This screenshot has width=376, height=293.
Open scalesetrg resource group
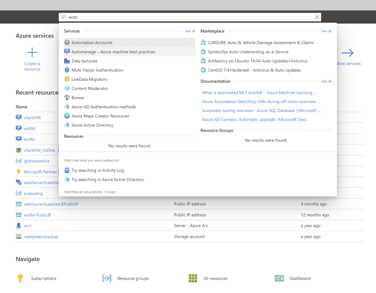coord(33,193)
